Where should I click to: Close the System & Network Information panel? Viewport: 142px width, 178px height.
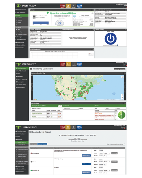click(x=126, y=10)
